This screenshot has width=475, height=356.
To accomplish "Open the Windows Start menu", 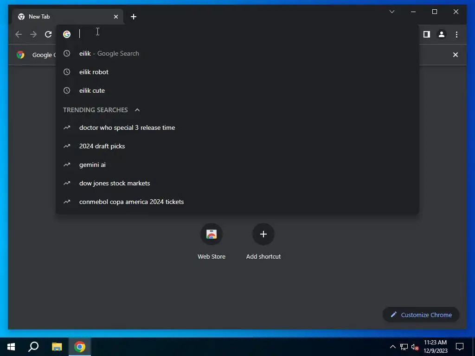I will pyautogui.click(x=11, y=347).
